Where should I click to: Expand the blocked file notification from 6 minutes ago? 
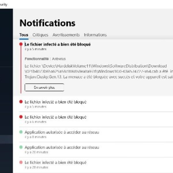click(x=56, y=117)
